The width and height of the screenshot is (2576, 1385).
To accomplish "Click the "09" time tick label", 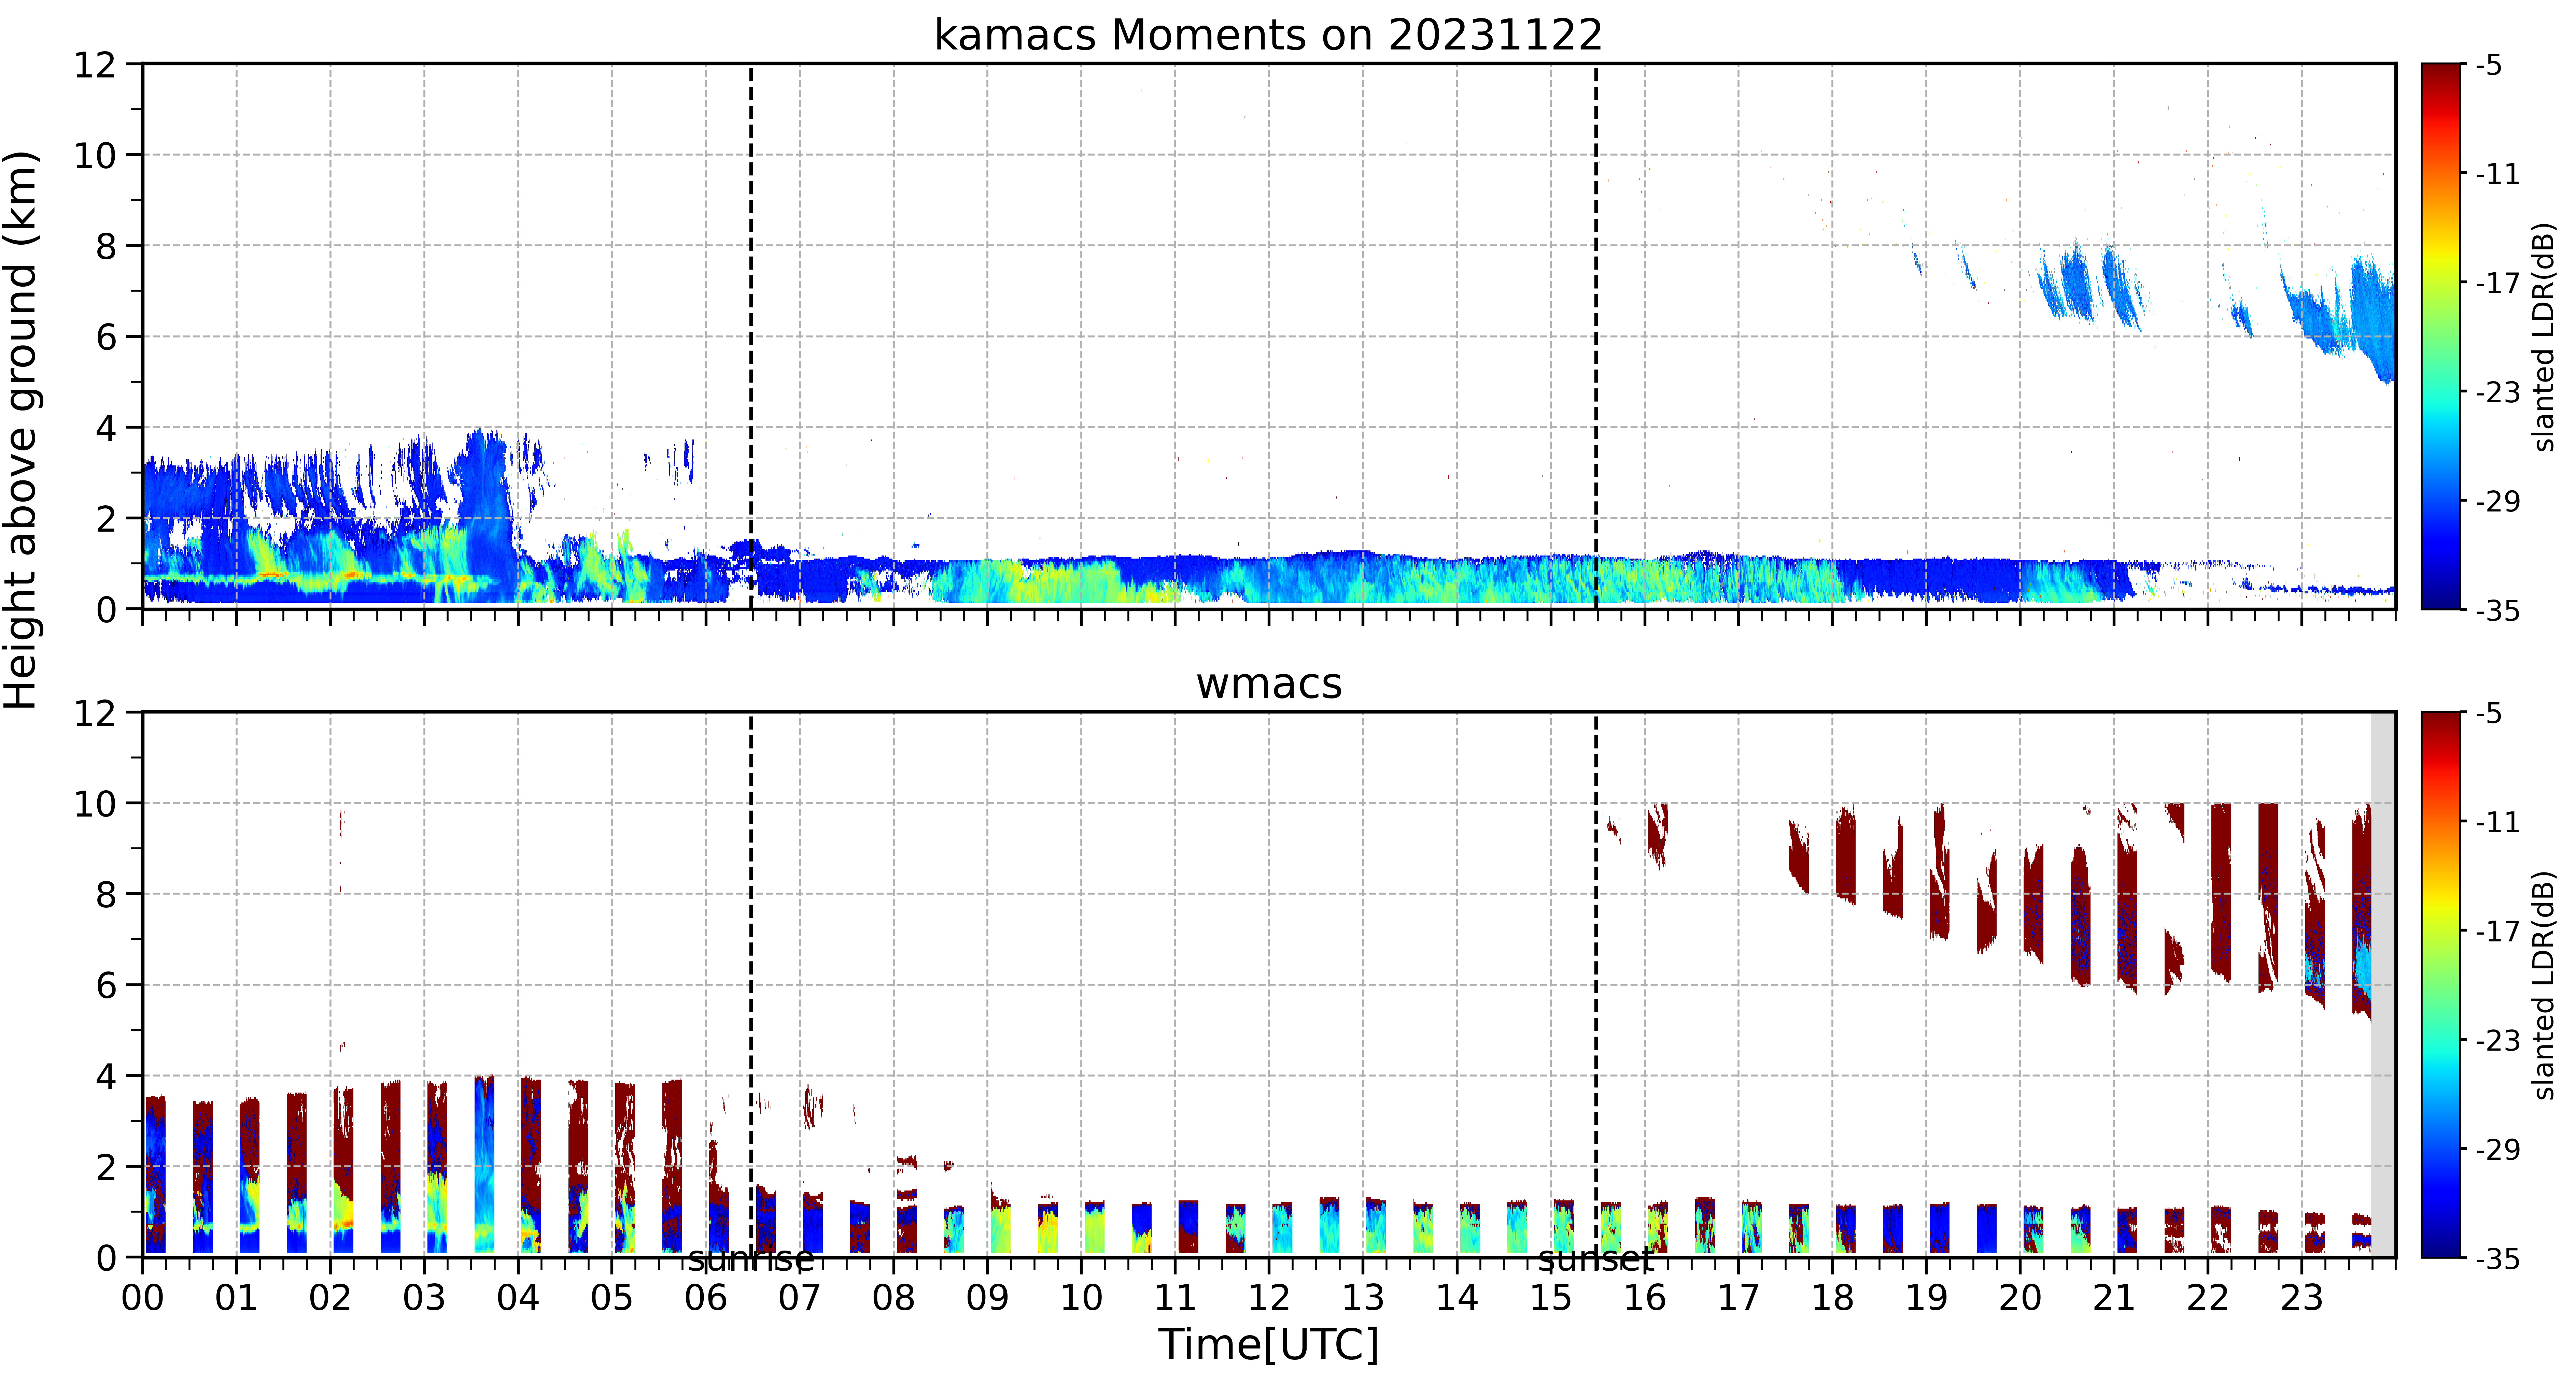I will 987,1298.
